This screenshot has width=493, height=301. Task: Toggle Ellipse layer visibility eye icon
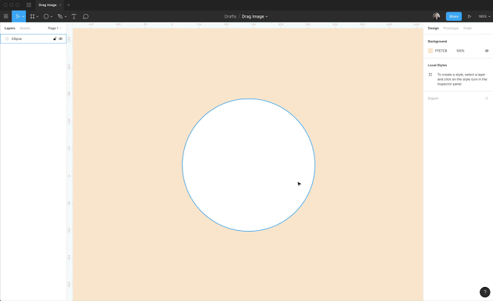61,38
